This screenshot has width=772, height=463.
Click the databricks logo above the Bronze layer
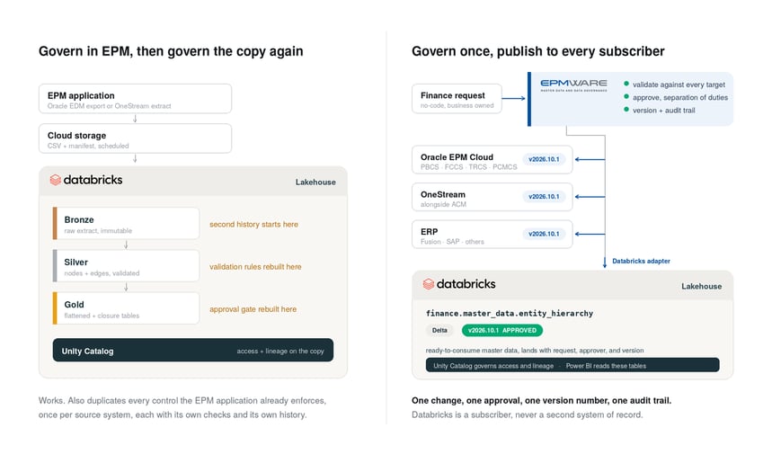pyautogui.click(x=86, y=180)
